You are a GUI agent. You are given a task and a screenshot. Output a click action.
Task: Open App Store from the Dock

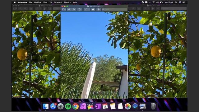tap(53, 106)
